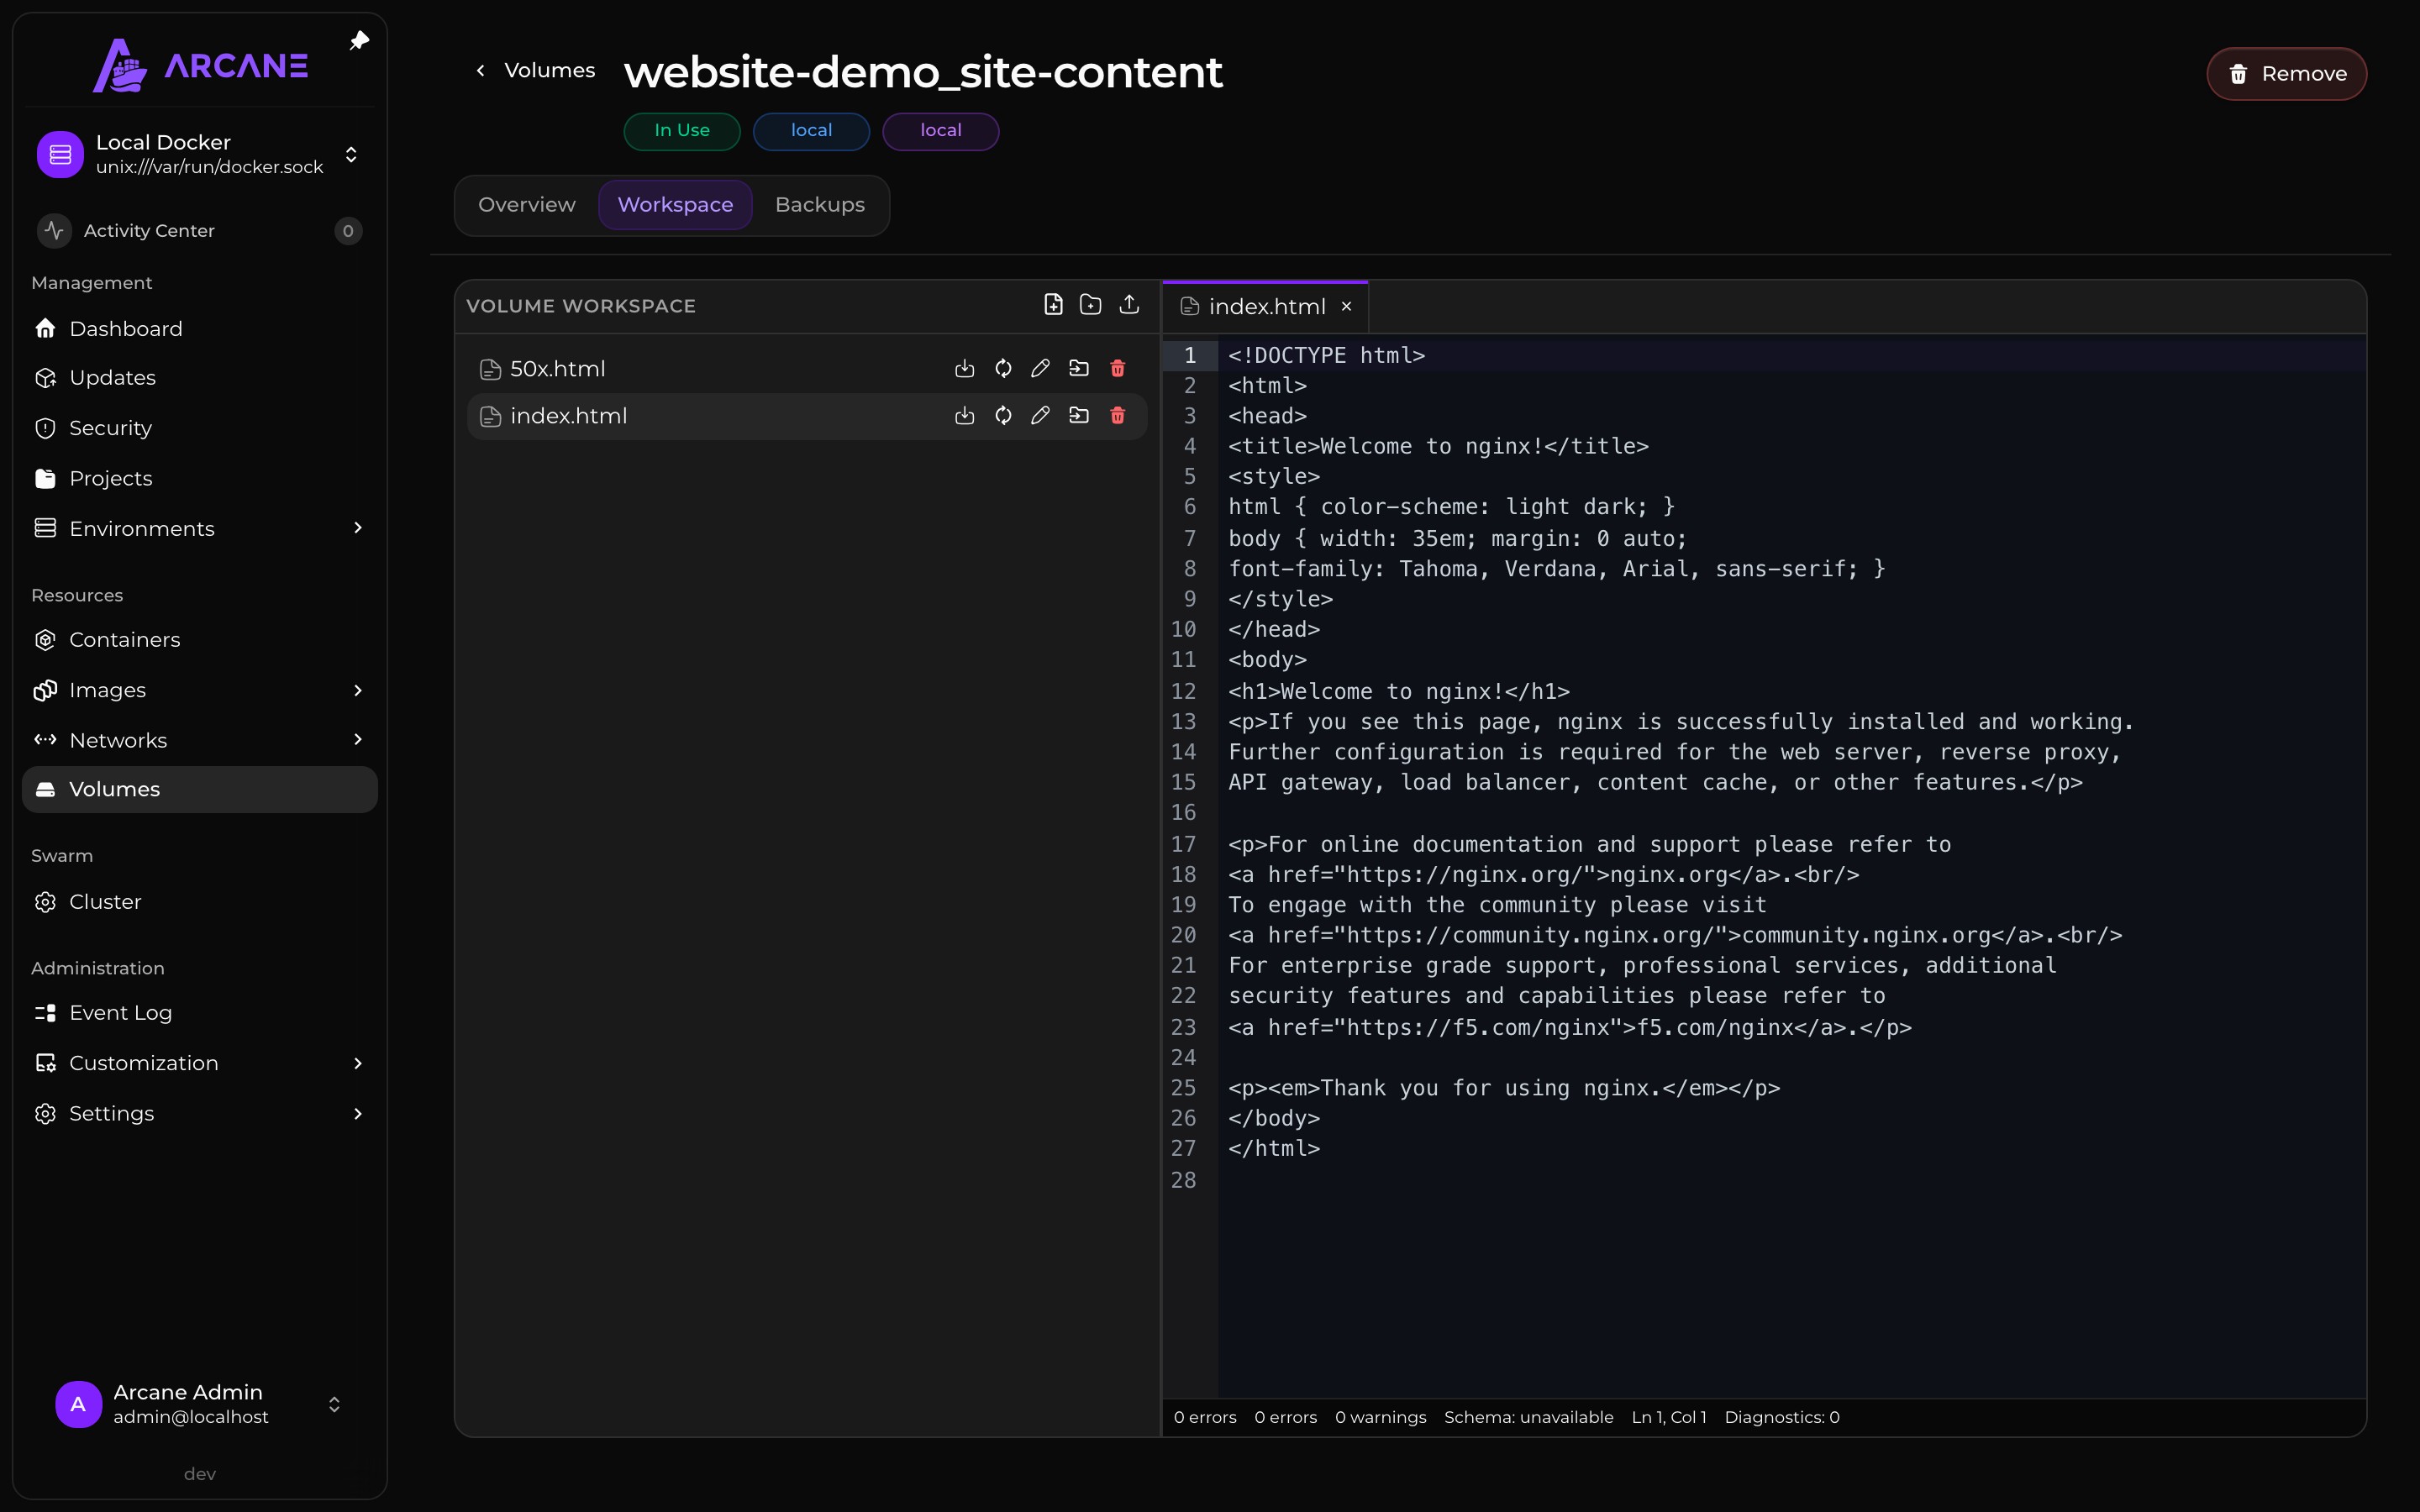
Task: Expand the Images submenu chevron
Action: point(358,690)
